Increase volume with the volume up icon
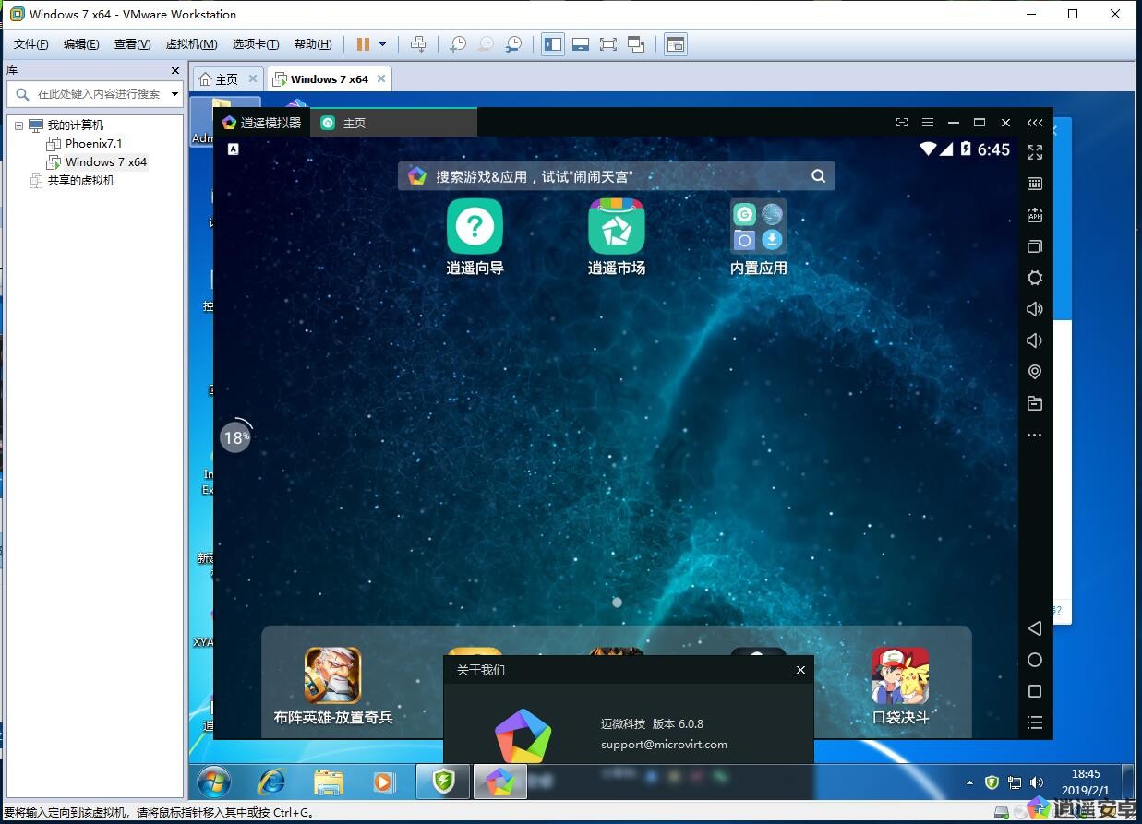This screenshot has height=824, width=1142. [x=1035, y=309]
